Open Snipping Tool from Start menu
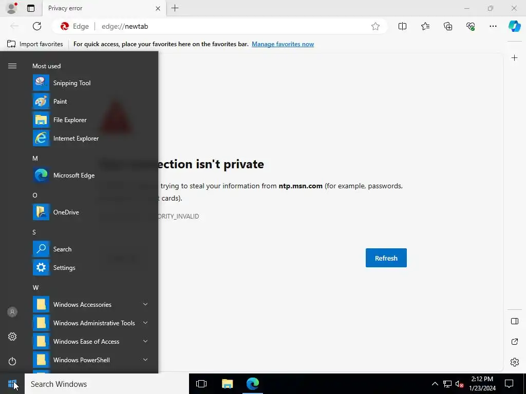Screen dimensions: 526x394 (x=90, y=83)
